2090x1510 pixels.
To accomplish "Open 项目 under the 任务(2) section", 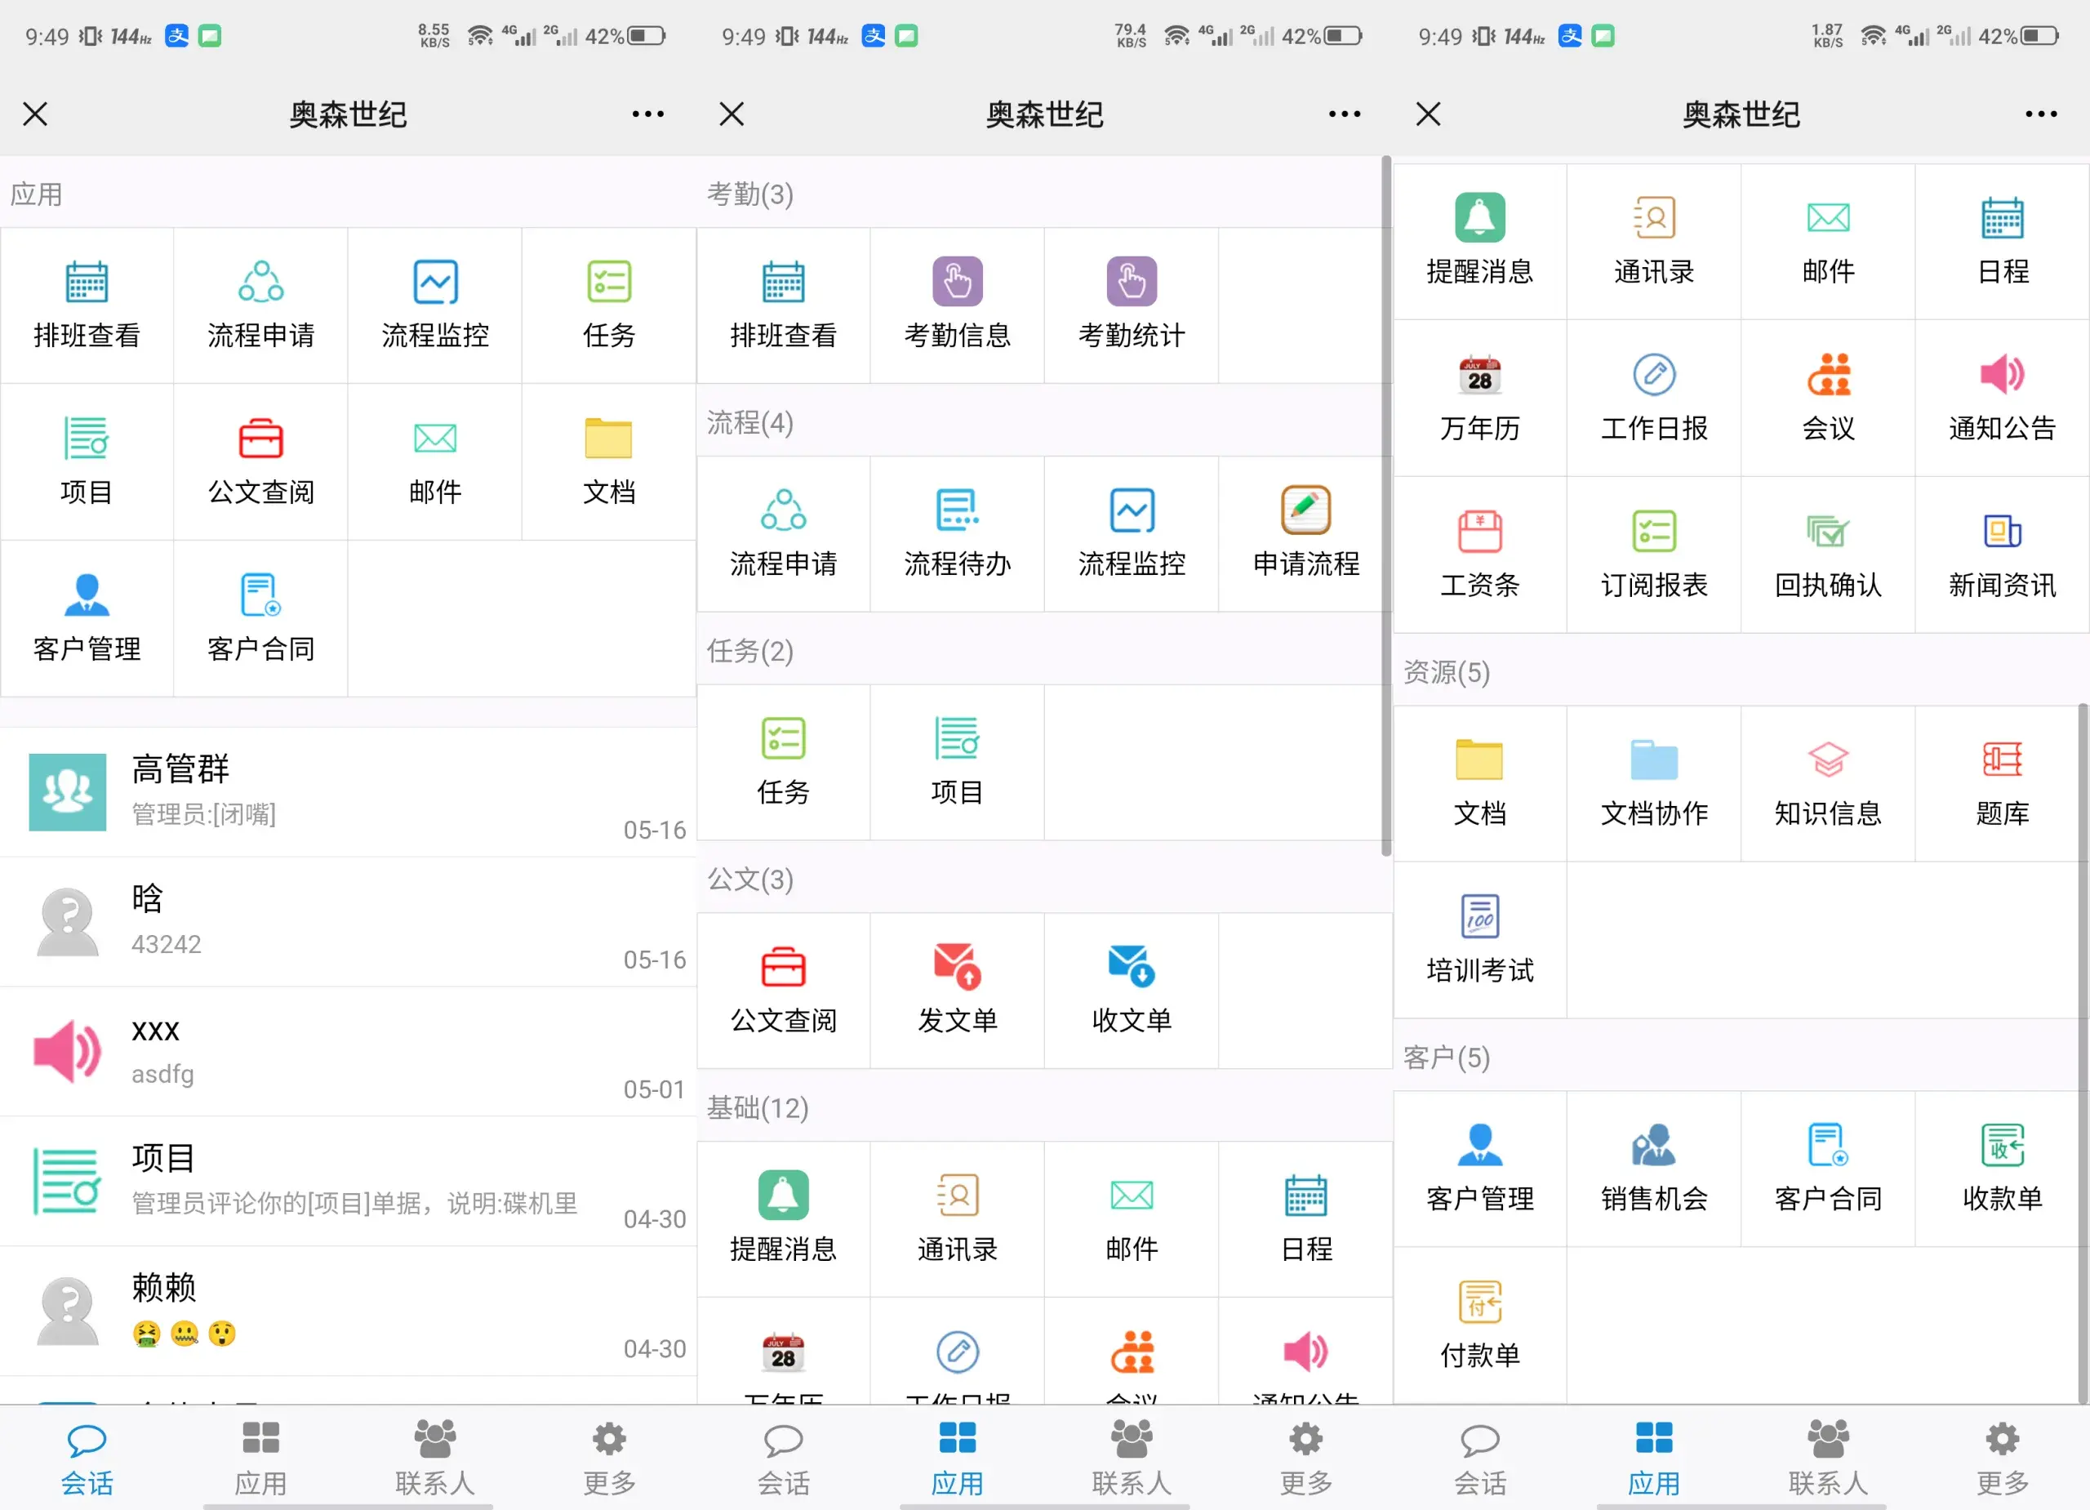I will [x=957, y=763].
